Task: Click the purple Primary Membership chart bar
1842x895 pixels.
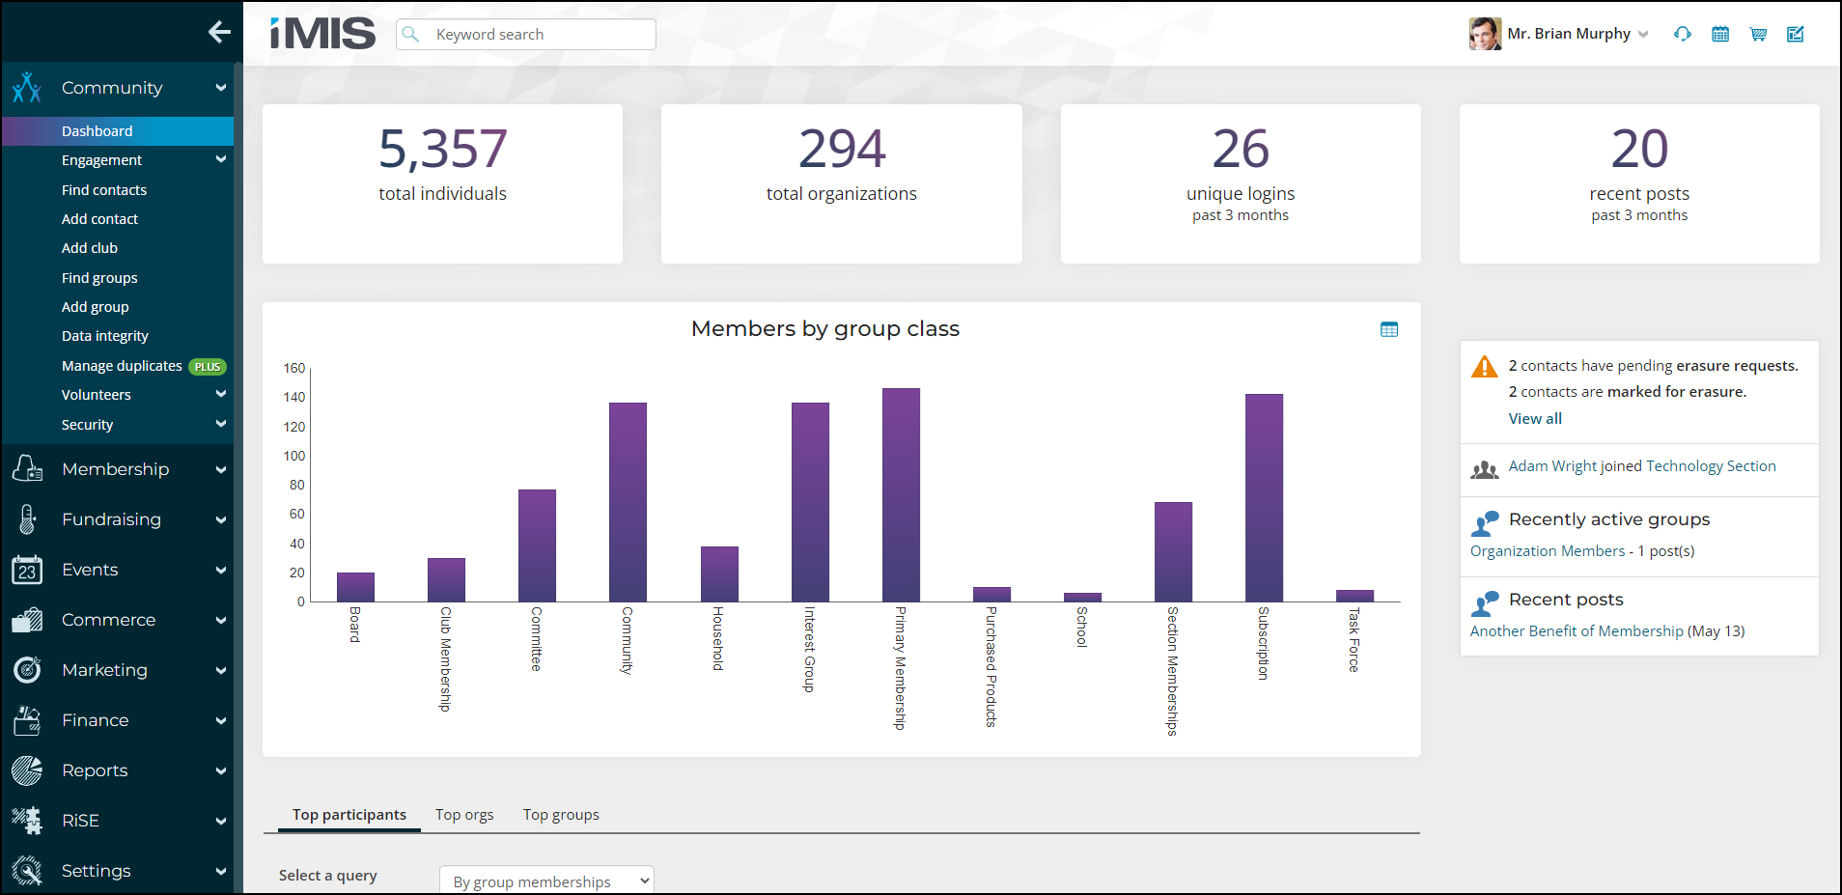Action: (901, 495)
